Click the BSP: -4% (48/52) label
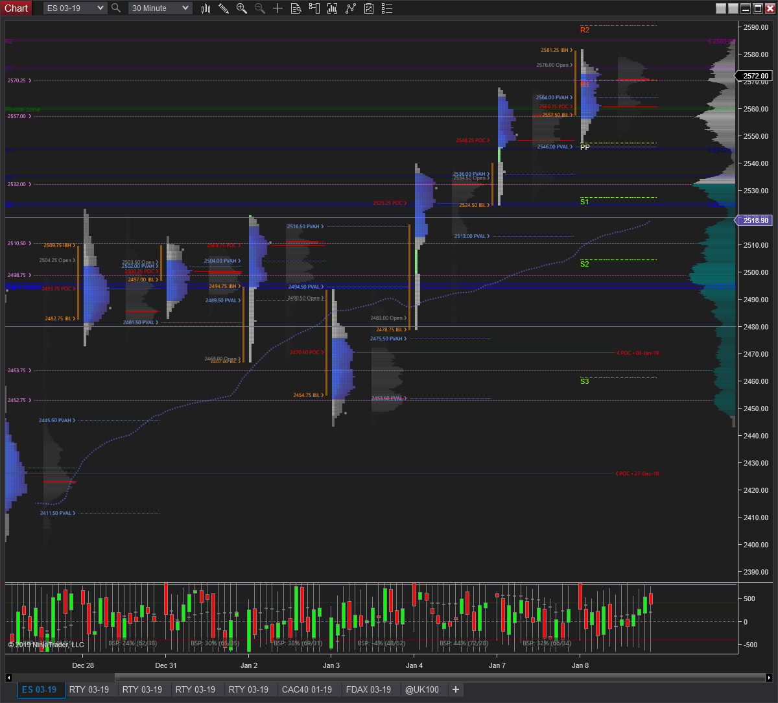 380,643
